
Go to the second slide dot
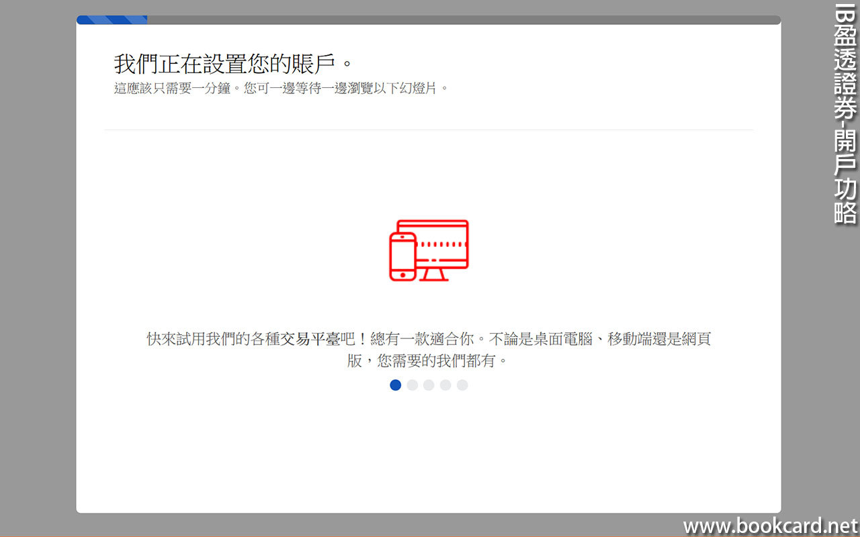413,385
